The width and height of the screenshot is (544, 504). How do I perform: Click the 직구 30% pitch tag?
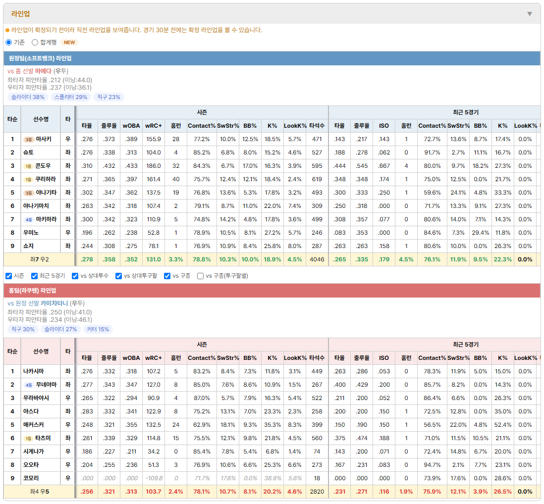23,329
